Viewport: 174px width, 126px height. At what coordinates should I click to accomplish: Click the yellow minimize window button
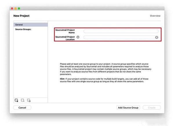click(x=16, y=8)
